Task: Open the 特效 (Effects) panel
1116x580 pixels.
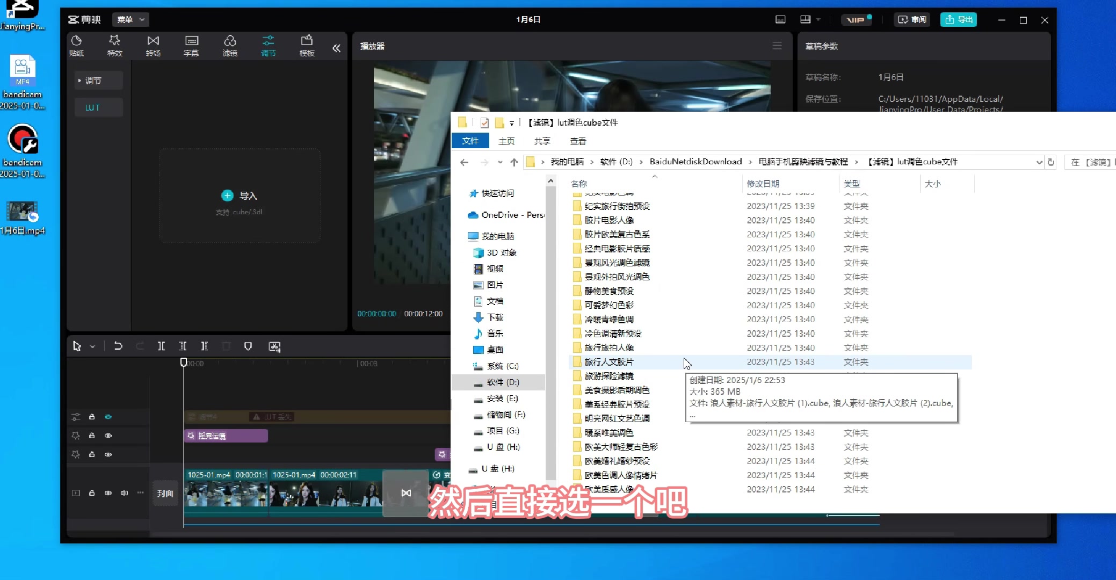Action: pos(115,46)
